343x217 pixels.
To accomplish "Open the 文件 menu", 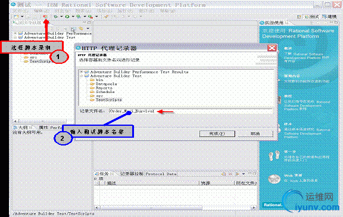I will point(21,11).
